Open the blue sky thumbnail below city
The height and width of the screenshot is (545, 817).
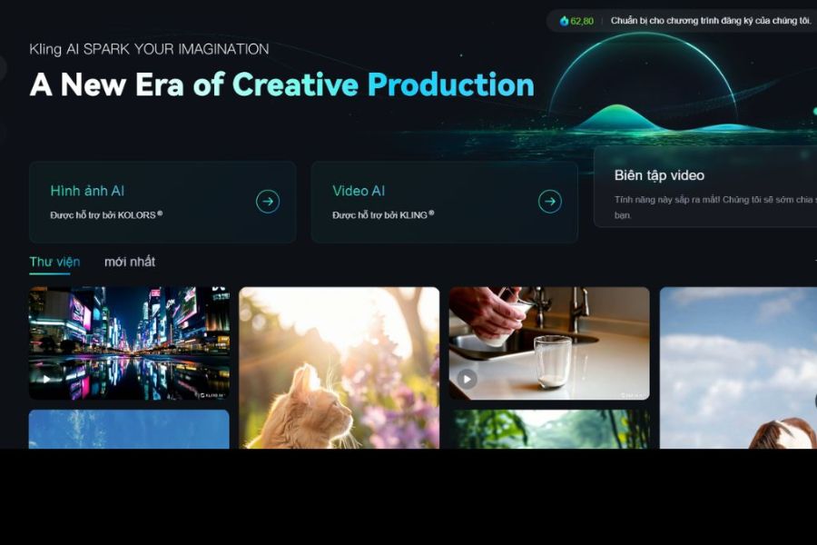point(129,430)
